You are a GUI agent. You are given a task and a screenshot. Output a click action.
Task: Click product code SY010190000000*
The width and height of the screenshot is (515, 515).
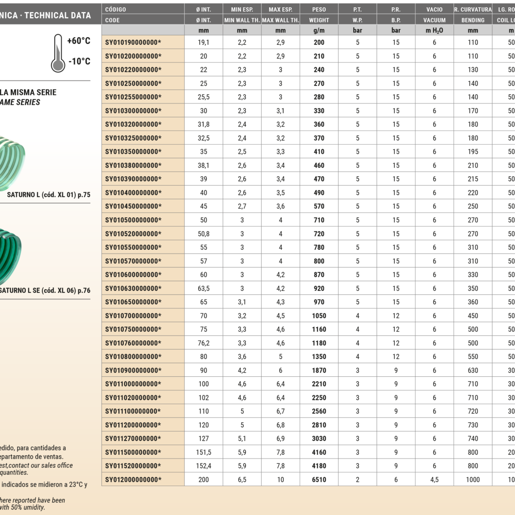coord(133,42)
